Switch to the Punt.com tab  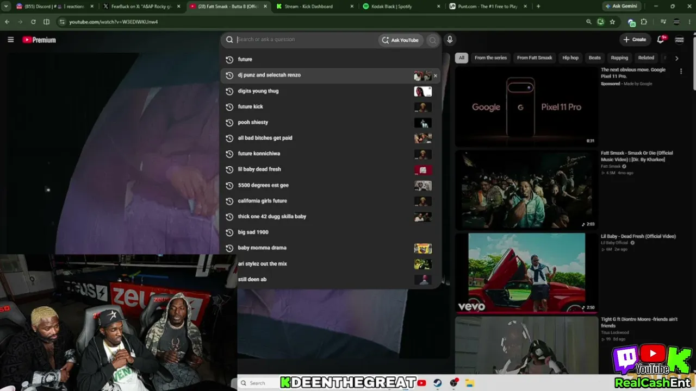487,7
